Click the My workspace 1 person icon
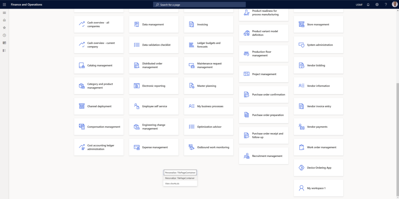Viewport: 399px width, 199px height. coord(302,188)
